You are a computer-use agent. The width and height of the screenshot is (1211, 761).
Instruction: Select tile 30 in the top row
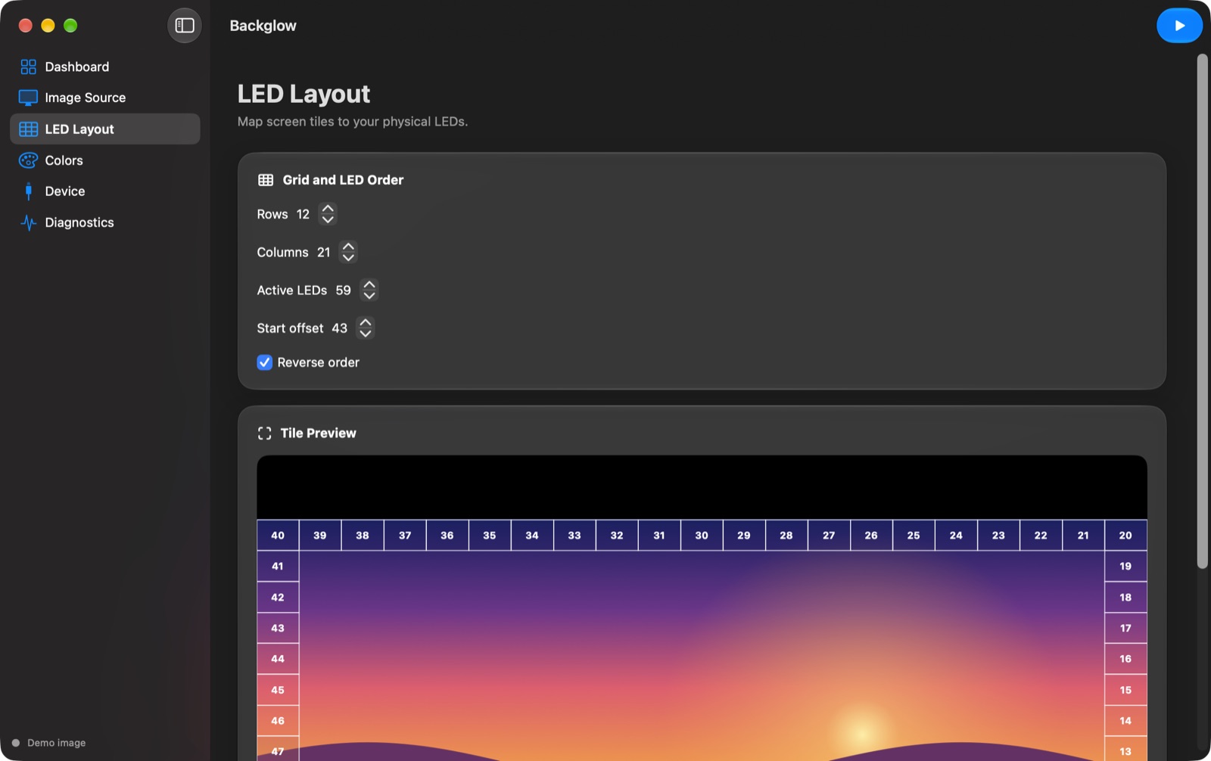[702, 535]
